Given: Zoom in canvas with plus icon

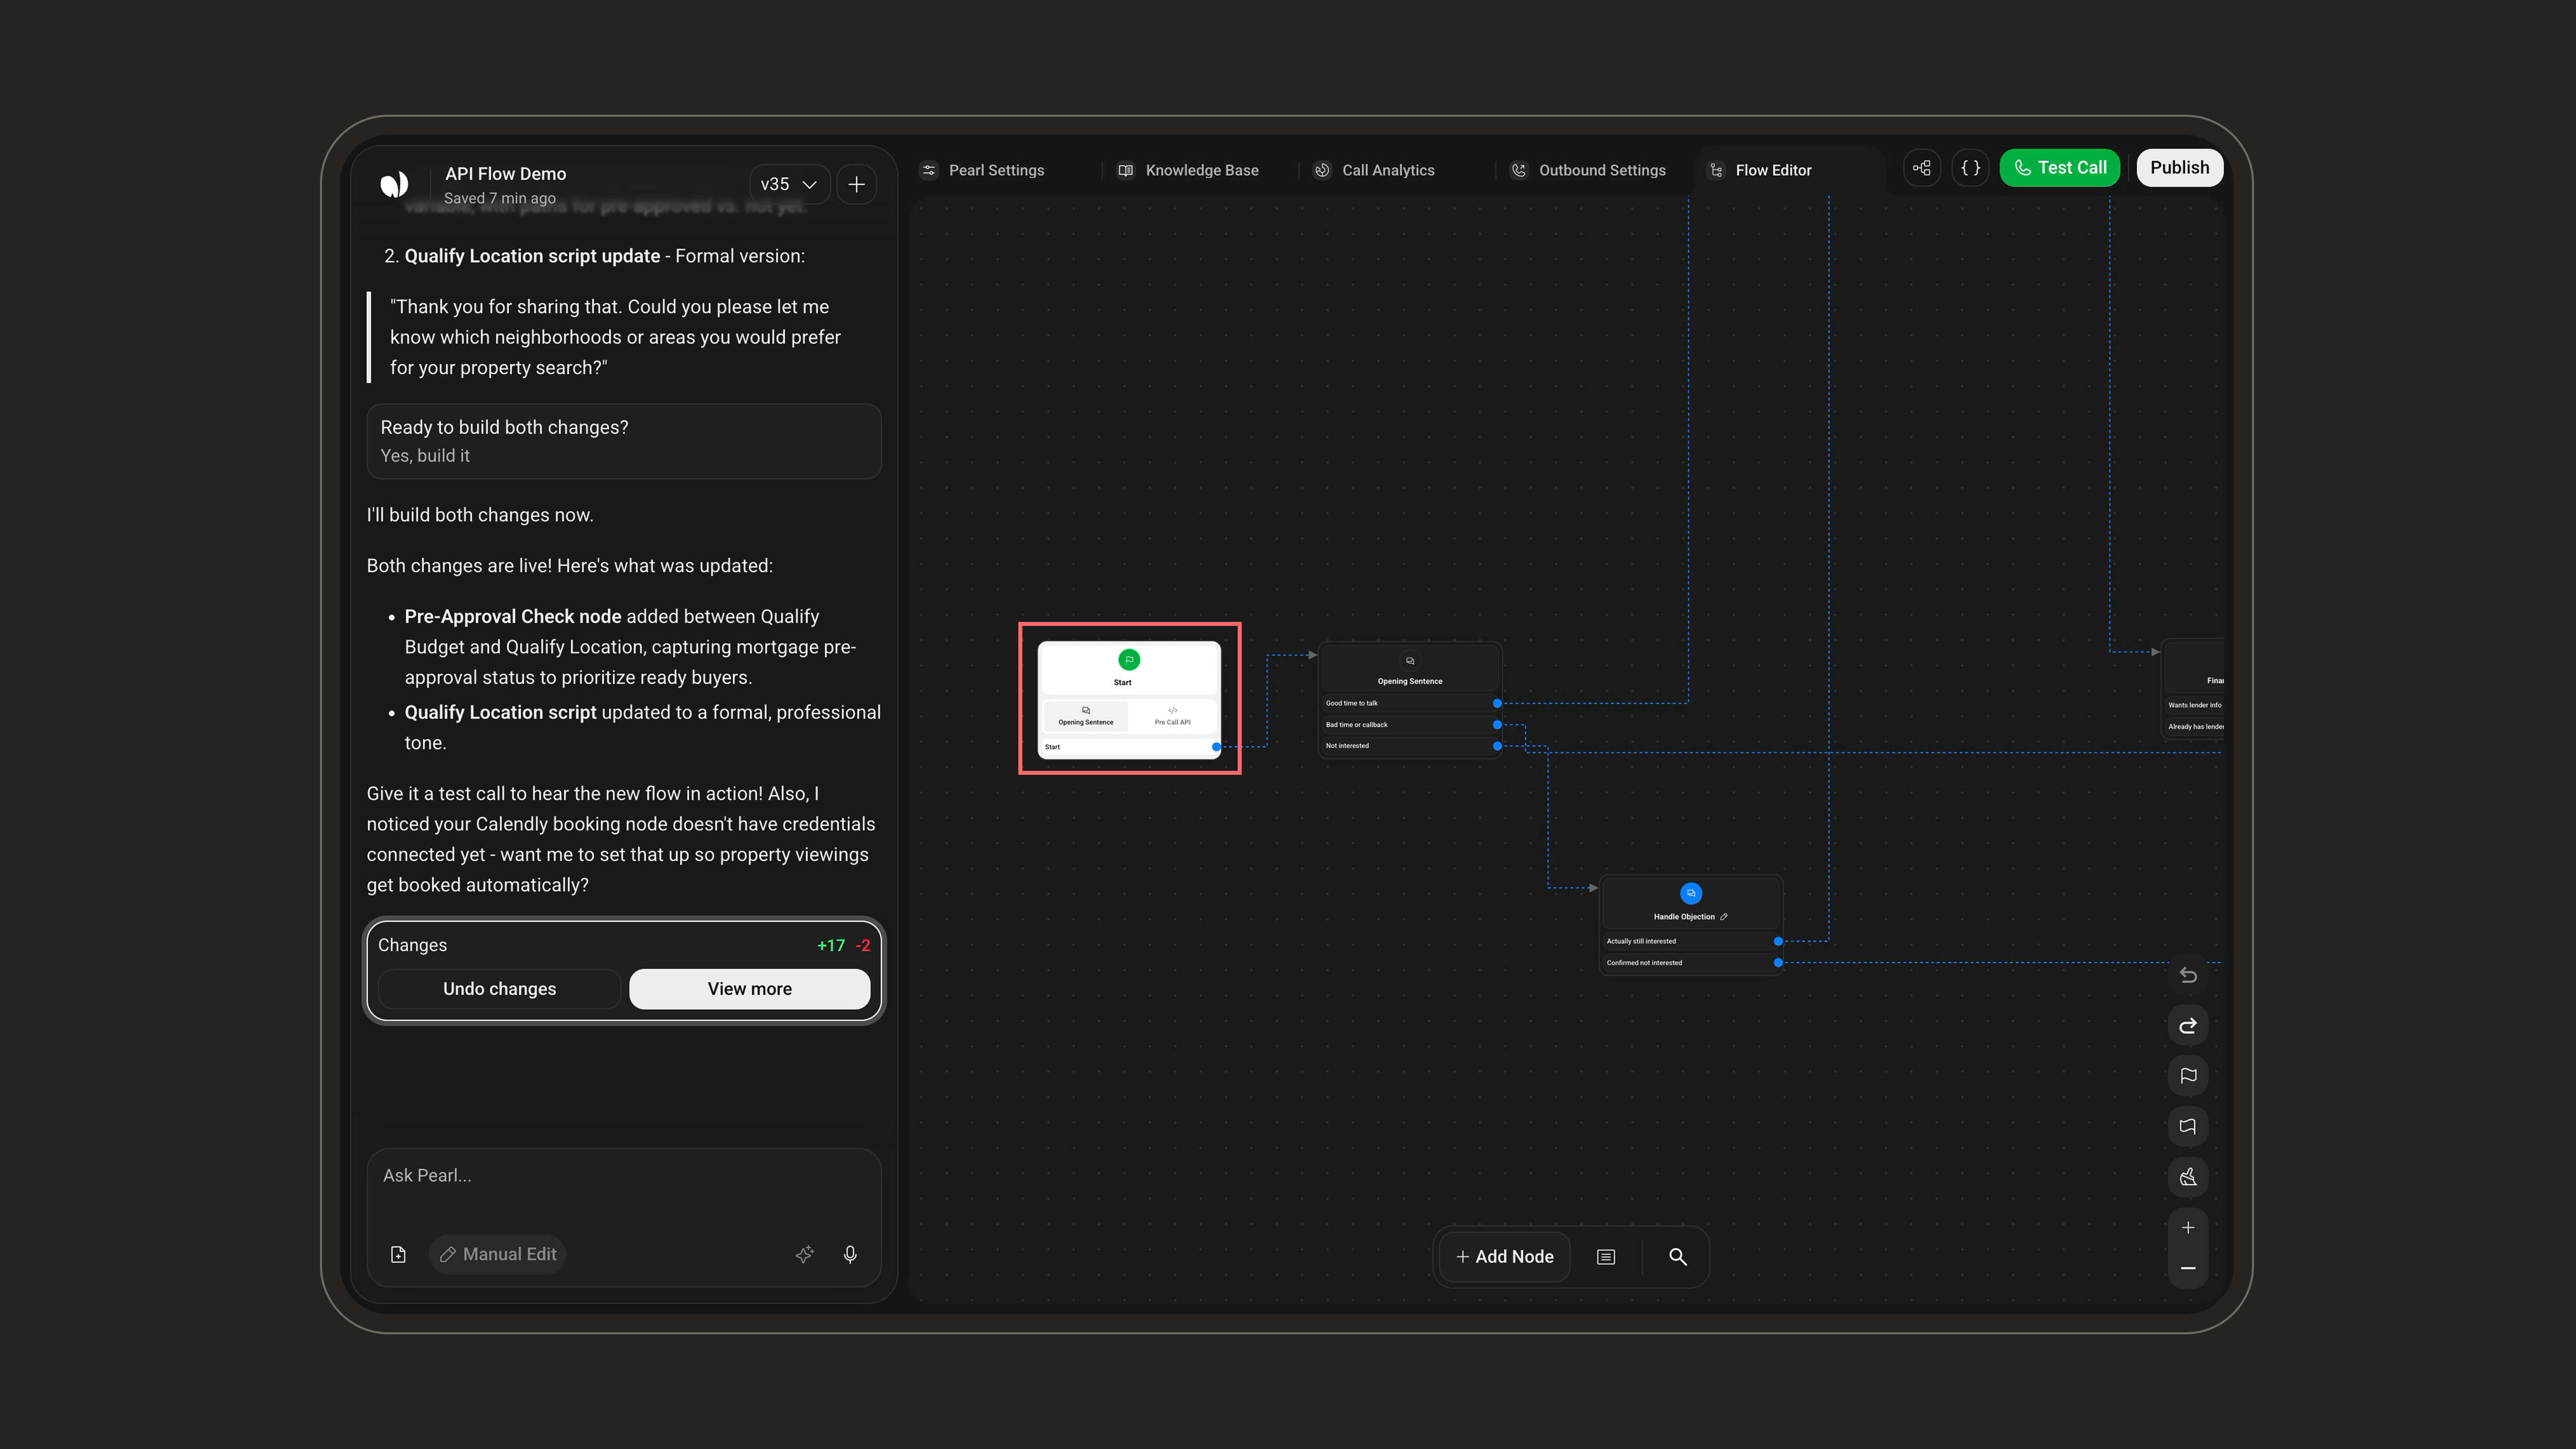Looking at the screenshot, I should (x=2188, y=1228).
